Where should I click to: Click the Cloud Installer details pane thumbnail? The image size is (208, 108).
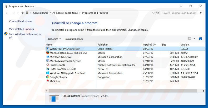click(x=54, y=99)
